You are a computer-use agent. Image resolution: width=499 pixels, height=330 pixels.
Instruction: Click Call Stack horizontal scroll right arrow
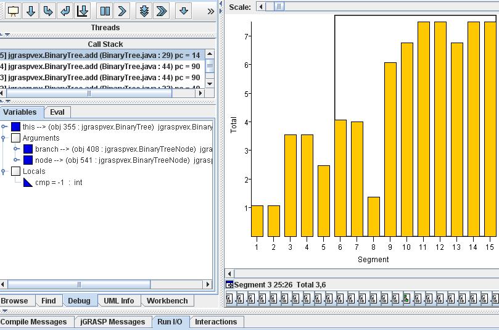(200, 93)
